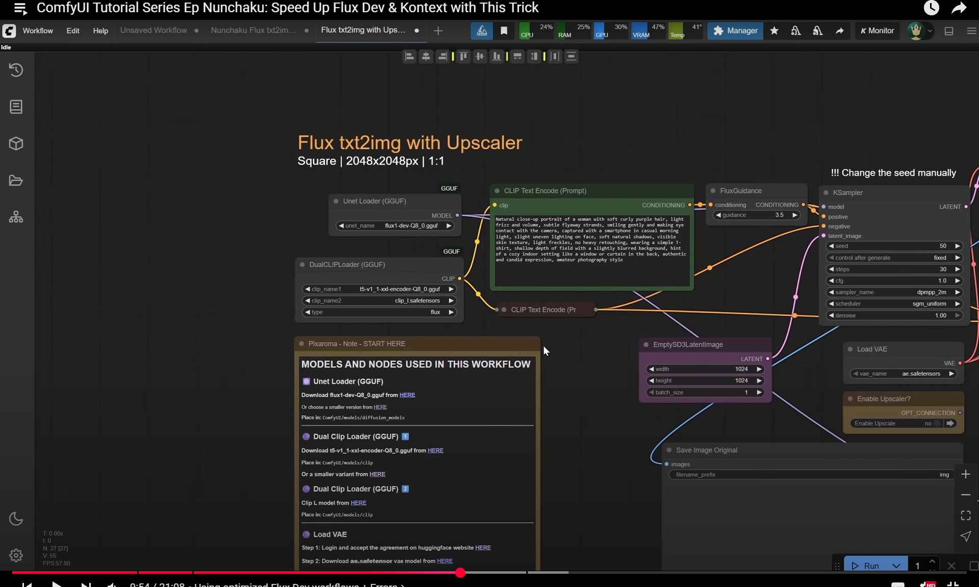Open settings gear in sidebar
This screenshot has height=587, width=979.
click(16, 555)
